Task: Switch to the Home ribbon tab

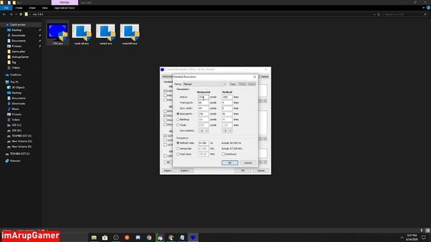Action: click(x=19, y=8)
